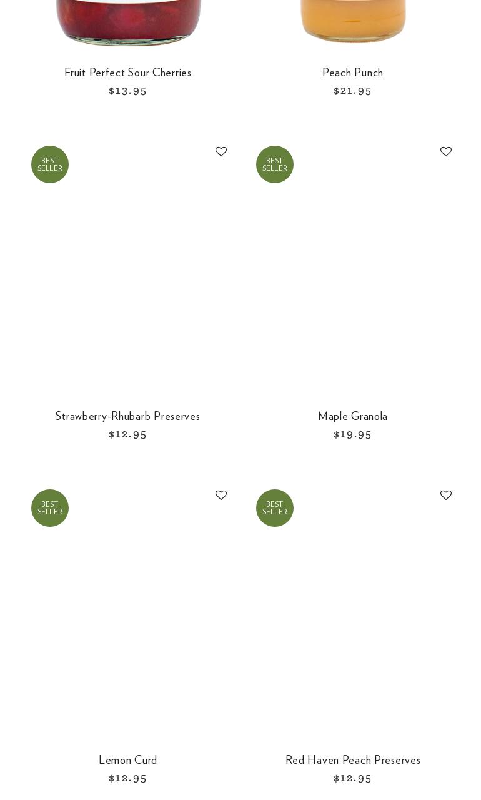This screenshot has height=800, width=481.
Task: Click Best Seller badge on Lemon Curd
Action: [x=50, y=508]
